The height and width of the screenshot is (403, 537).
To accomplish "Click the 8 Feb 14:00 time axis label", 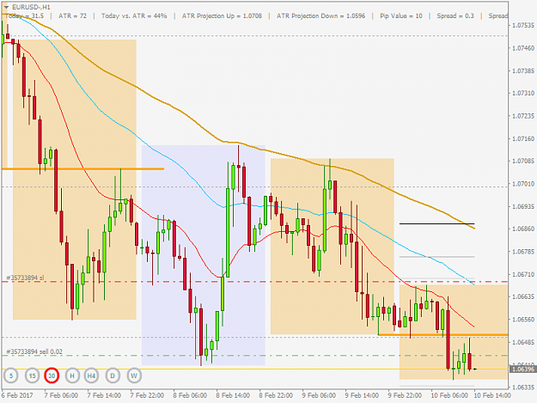I will point(233,395).
